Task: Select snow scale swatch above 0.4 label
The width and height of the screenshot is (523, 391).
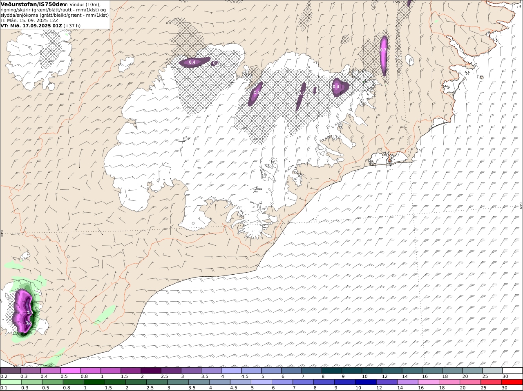Action: 50,371
